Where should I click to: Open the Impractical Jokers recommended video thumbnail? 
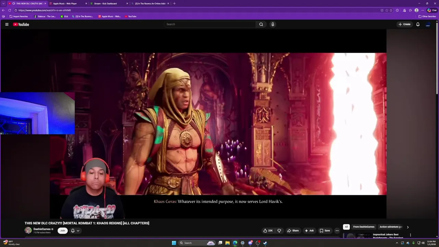pyautogui.click(x=357, y=236)
